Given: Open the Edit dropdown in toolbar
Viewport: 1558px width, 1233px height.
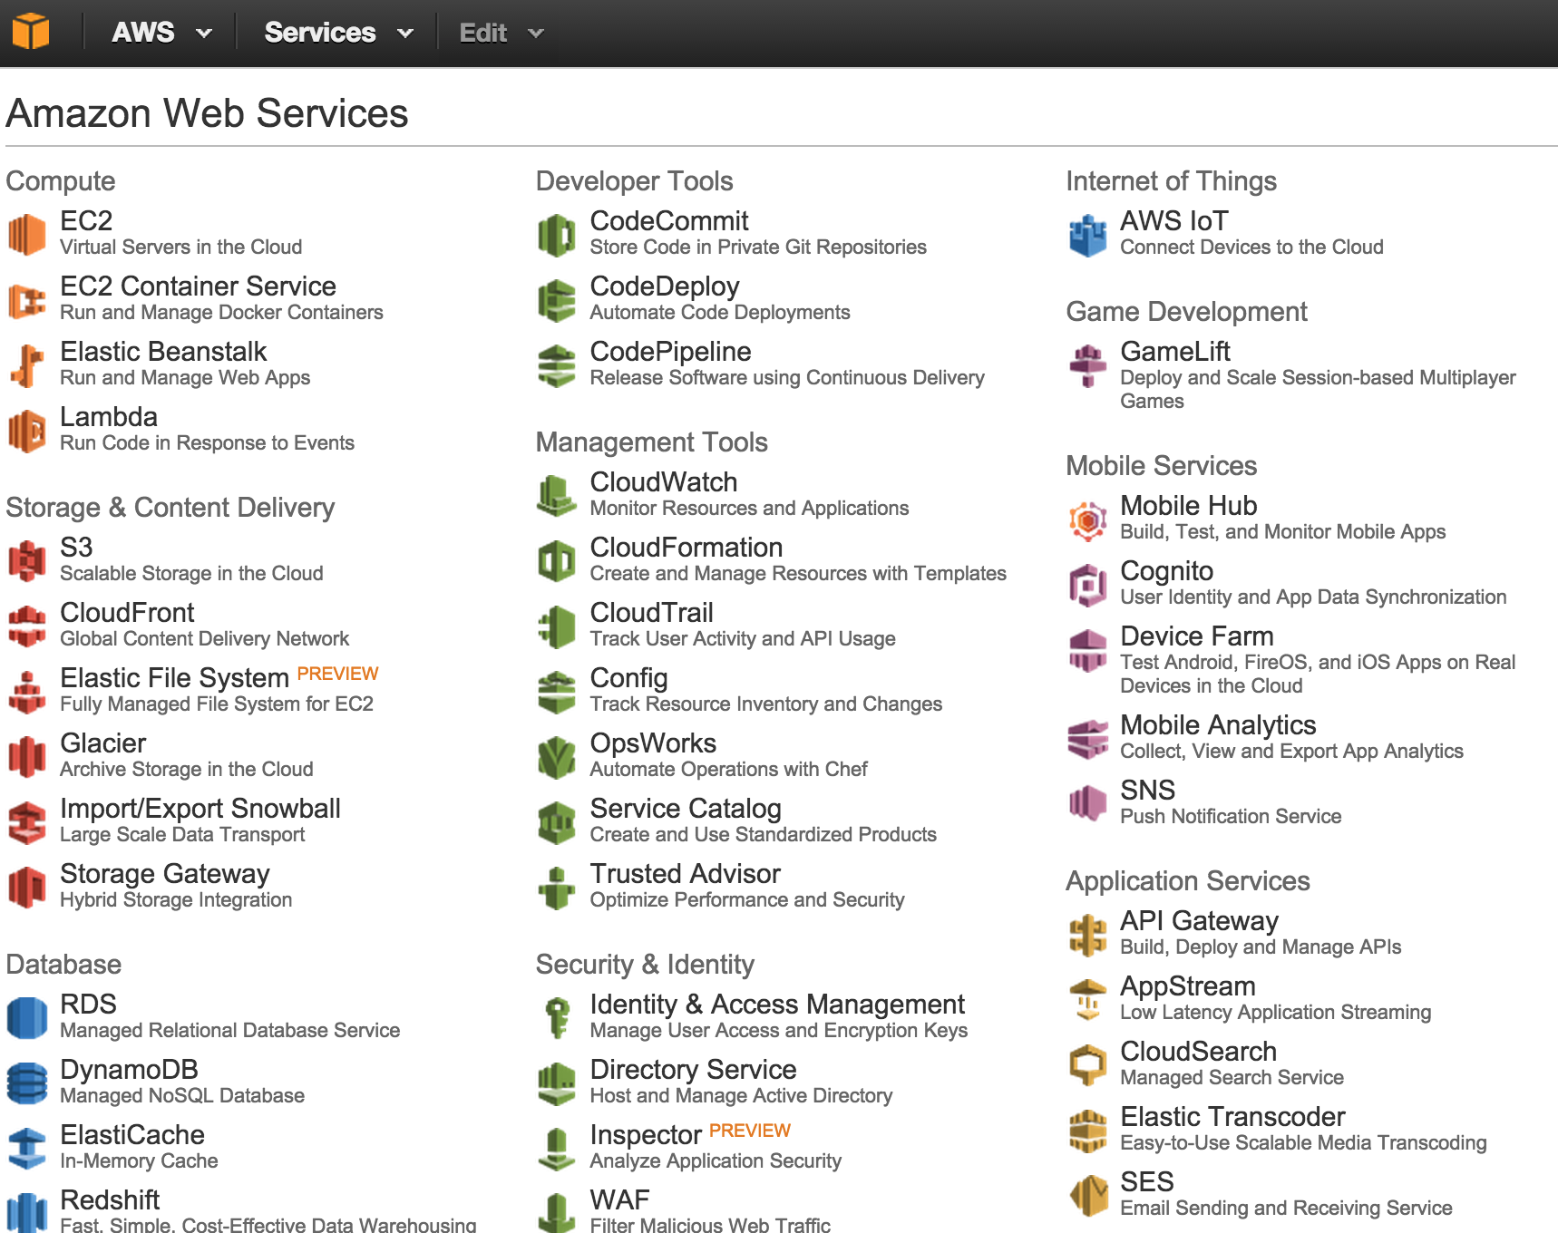Looking at the screenshot, I should pyautogui.click(x=501, y=34).
